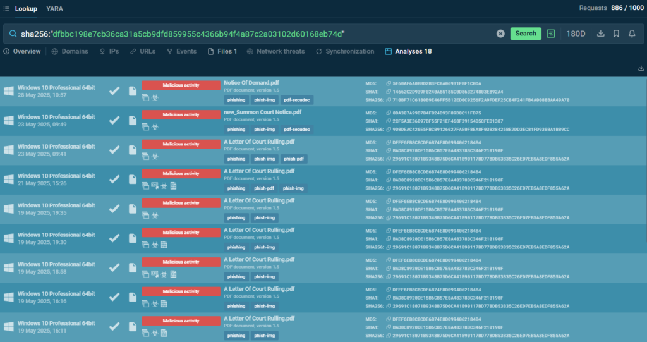Click the notification bell icon

tap(632, 34)
